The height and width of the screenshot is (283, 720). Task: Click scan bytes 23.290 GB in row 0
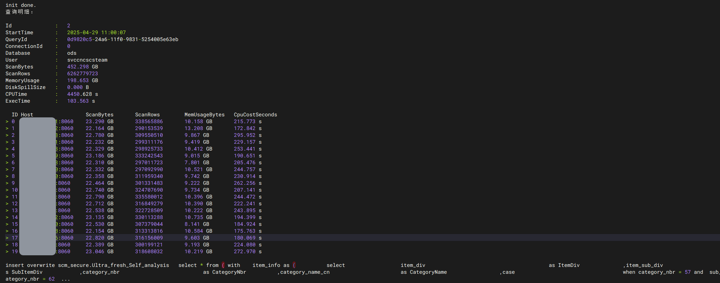99,121
